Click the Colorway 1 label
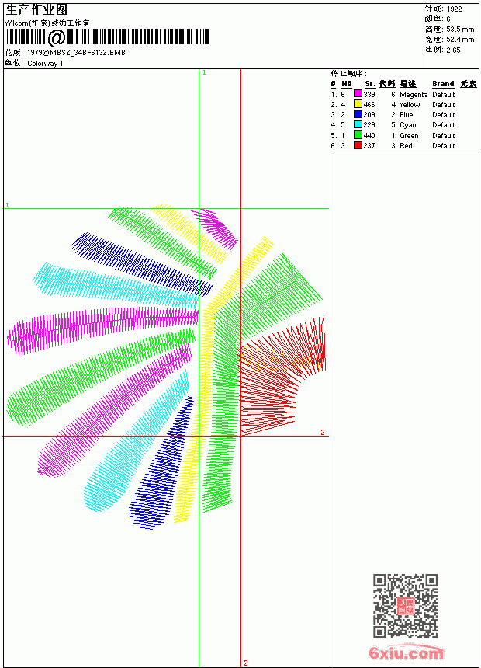Screen dimensions: 481x668 (45, 64)
